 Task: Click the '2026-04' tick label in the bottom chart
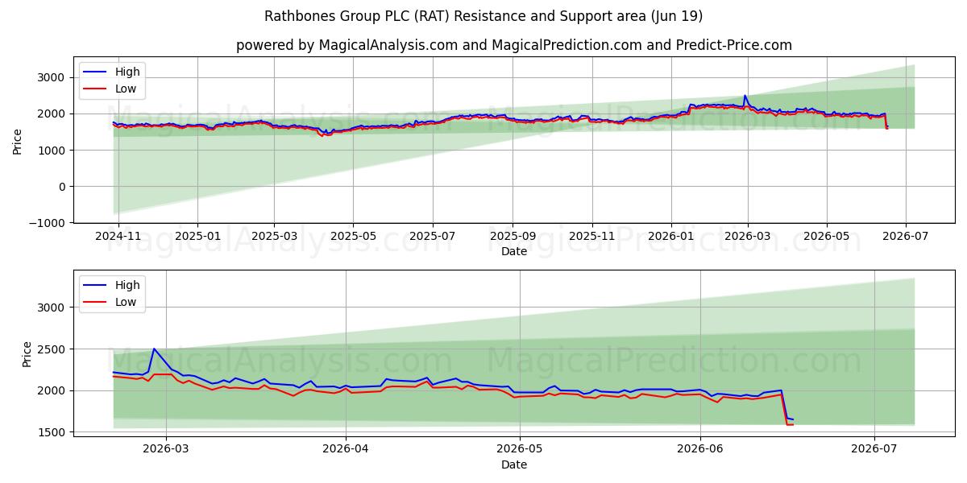(x=346, y=450)
